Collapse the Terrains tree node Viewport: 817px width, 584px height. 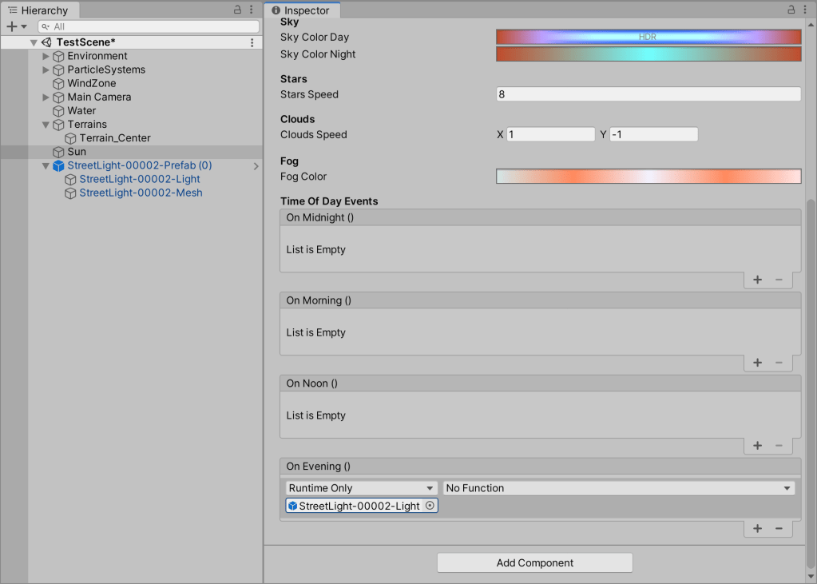(x=46, y=125)
